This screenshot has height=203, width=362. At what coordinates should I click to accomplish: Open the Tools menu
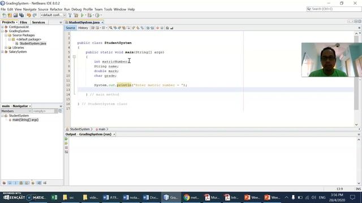(108, 10)
